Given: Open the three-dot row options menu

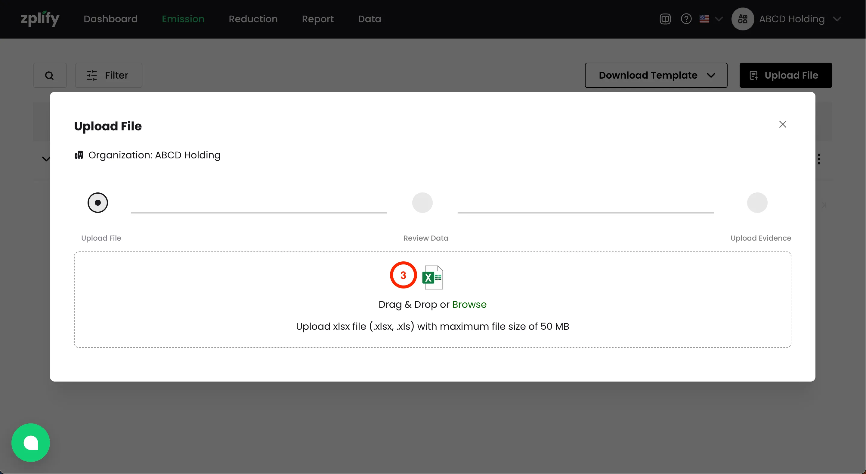Looking at the screenshot, I should [x=819, y=159].
